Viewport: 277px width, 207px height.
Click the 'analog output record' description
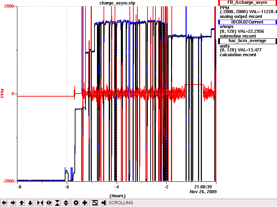pyautogui.click(x=241, y=17)
